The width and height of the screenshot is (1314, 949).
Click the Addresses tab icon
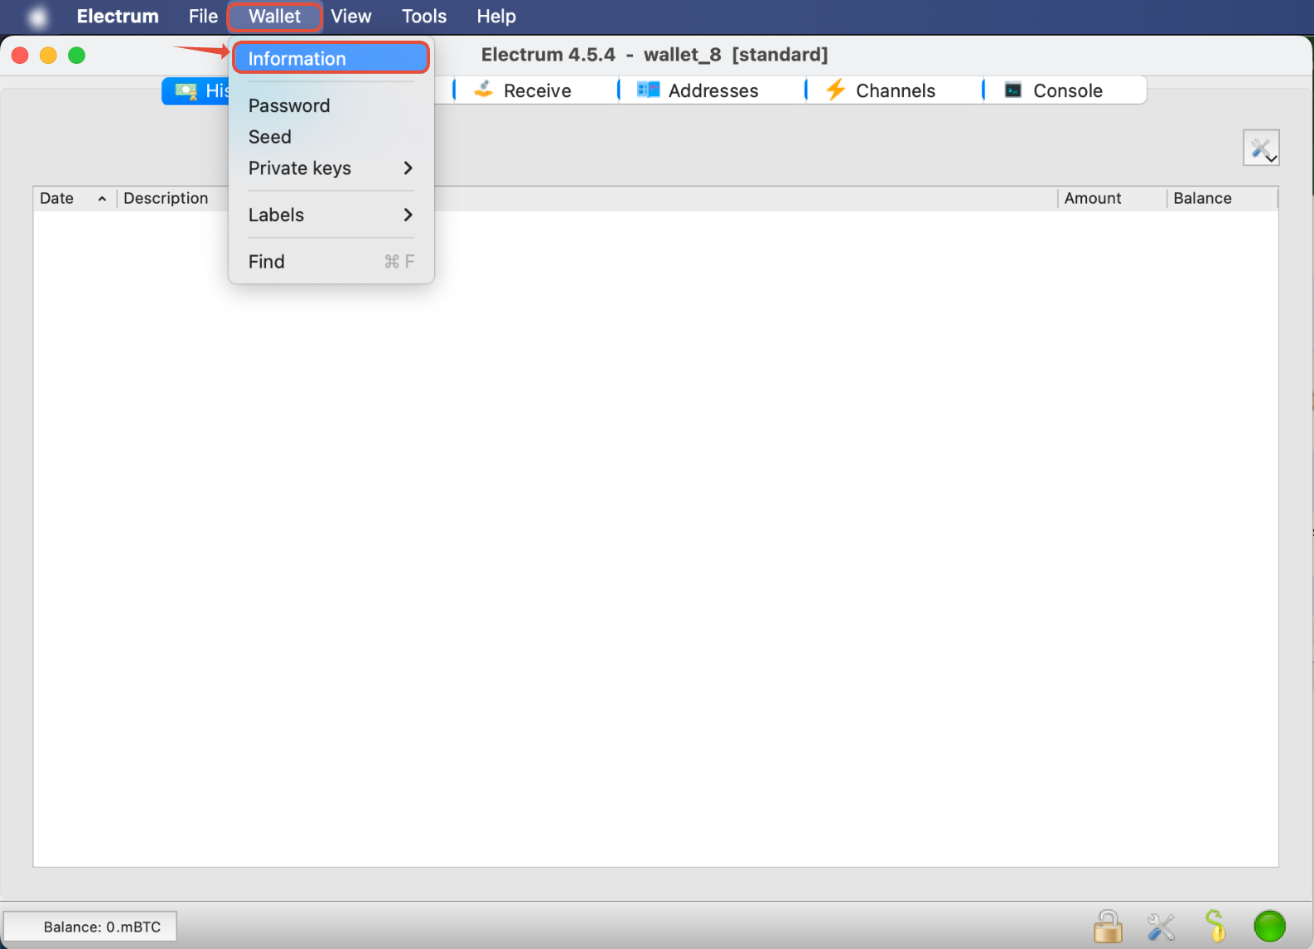point(649,90)
